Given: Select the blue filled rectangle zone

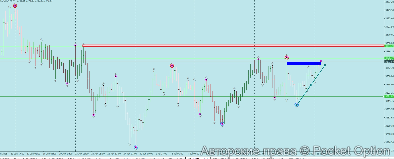Looking at the screenshot, I should (x=303, y=64).
